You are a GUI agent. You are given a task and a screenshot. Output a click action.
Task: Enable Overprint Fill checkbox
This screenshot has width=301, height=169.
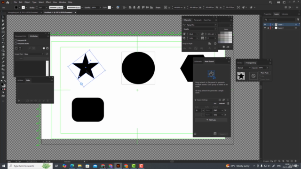click(x=16, y=40)
